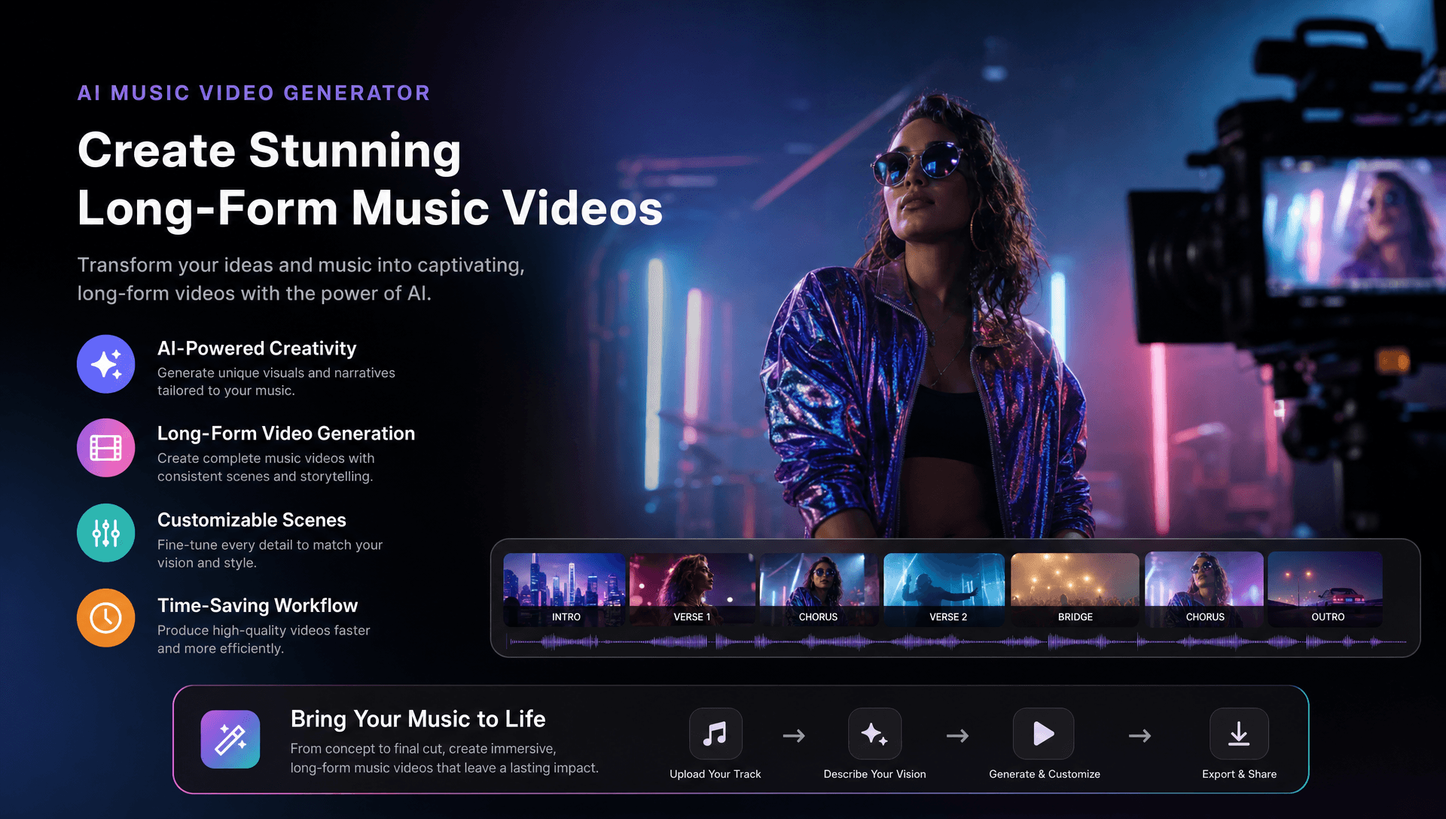The height and width of the screenshot is (819, 1446).
Task: Click the 'Generate & Customize' label
Action: coord(1045,774)
